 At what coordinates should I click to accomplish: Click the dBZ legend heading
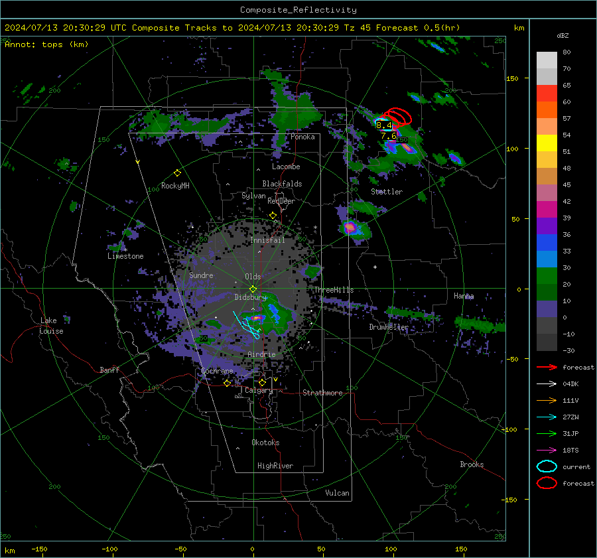click(563, 36)
